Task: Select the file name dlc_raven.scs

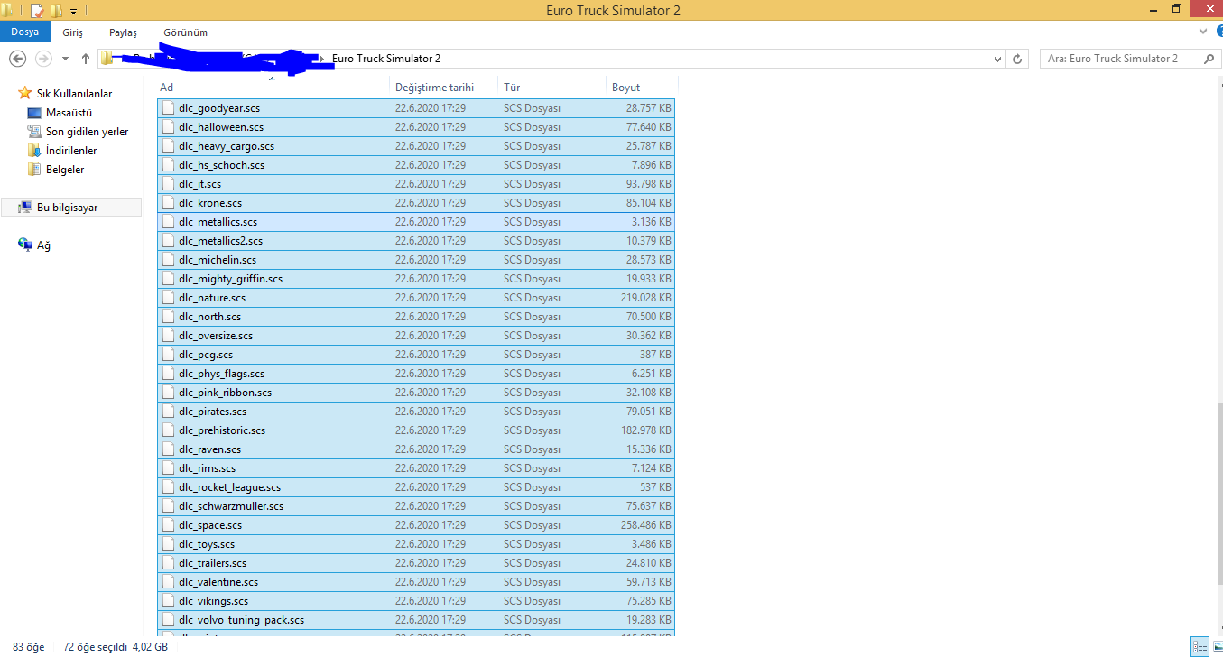Action: point(209,449)
